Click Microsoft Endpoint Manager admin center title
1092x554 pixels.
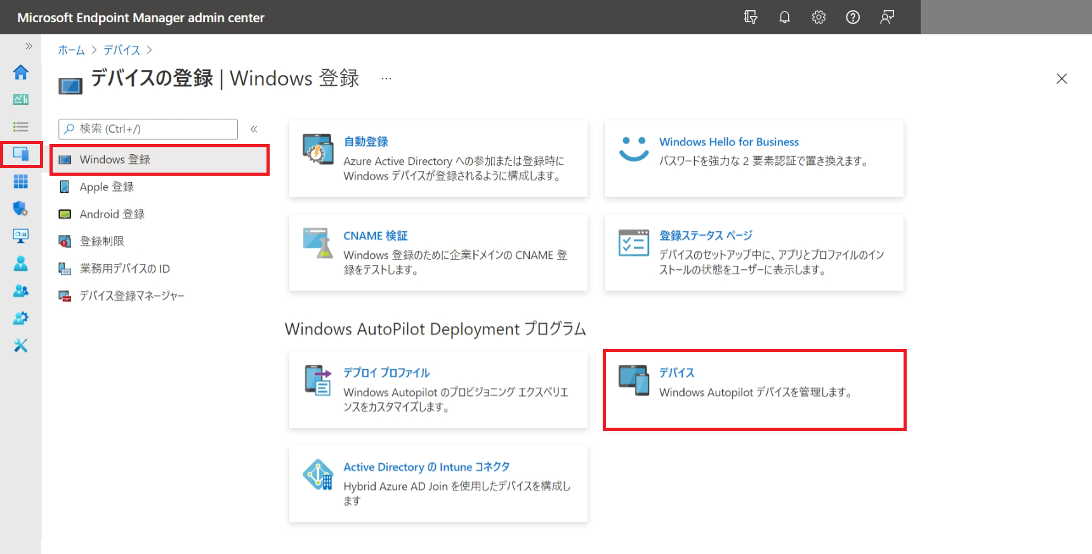[141, 18]
